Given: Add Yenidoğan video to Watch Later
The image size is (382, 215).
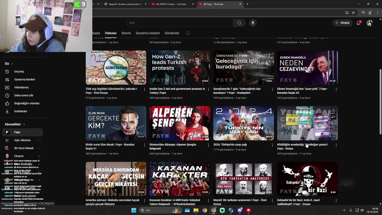Looking at the screenshot, I should (x=333, y=111).
